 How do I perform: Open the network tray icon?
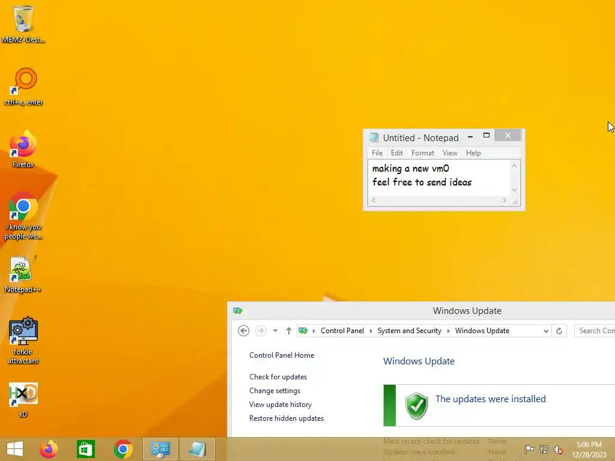(x=544, y=449)
